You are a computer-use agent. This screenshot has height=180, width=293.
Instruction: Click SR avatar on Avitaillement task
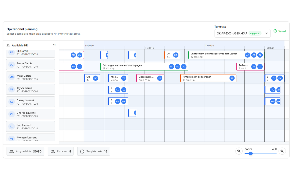pos(232,78)
